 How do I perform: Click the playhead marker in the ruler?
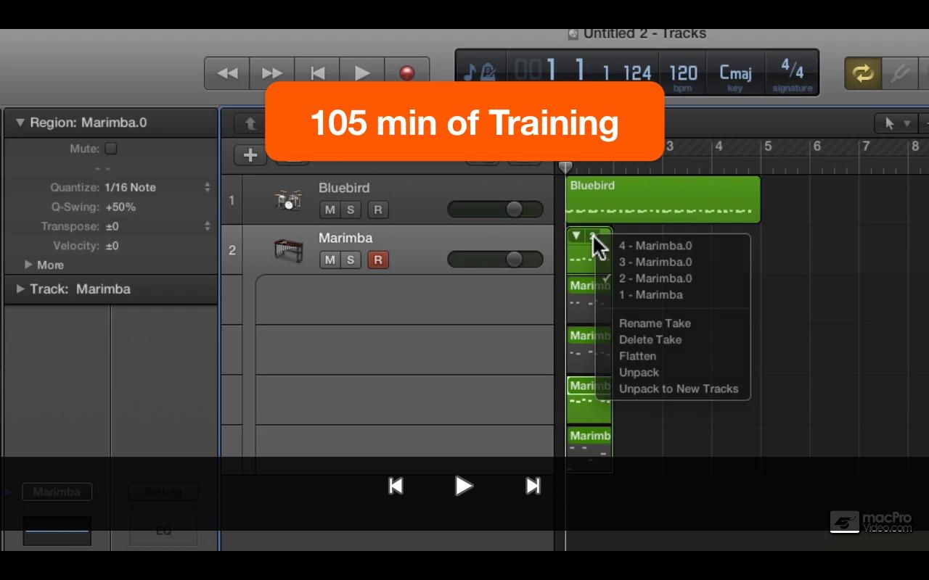(565, 167)
